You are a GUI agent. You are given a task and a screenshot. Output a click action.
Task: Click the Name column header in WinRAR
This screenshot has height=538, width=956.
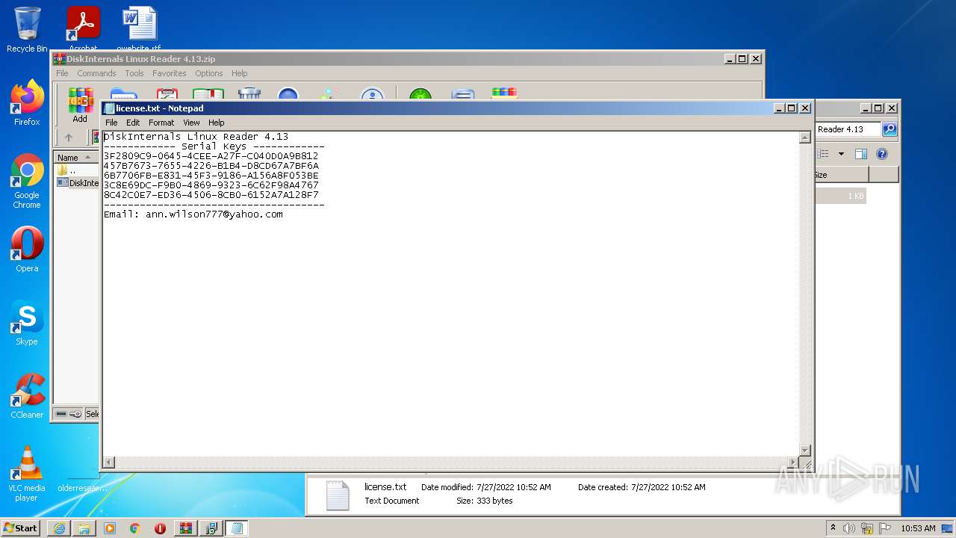(x=75, y=158)
